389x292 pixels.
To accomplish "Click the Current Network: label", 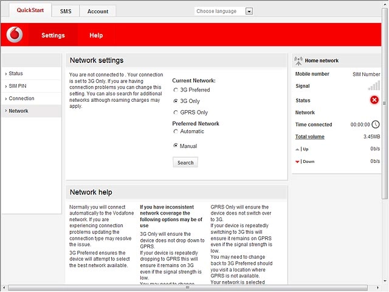I will click(x=194, y=81).
